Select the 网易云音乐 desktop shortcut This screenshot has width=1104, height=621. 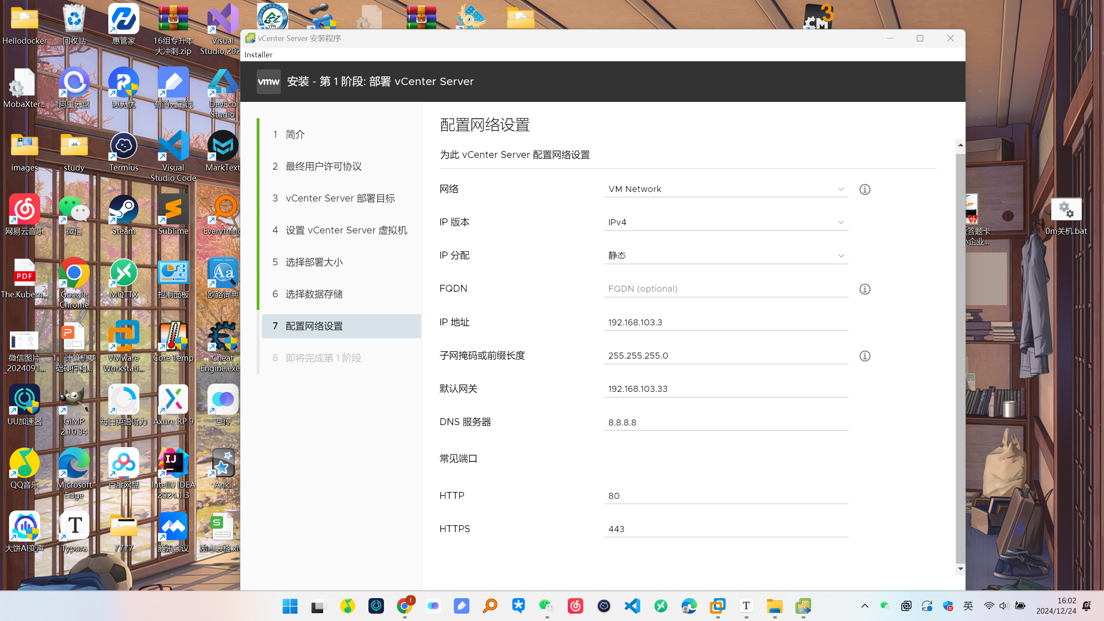[25, 215]
